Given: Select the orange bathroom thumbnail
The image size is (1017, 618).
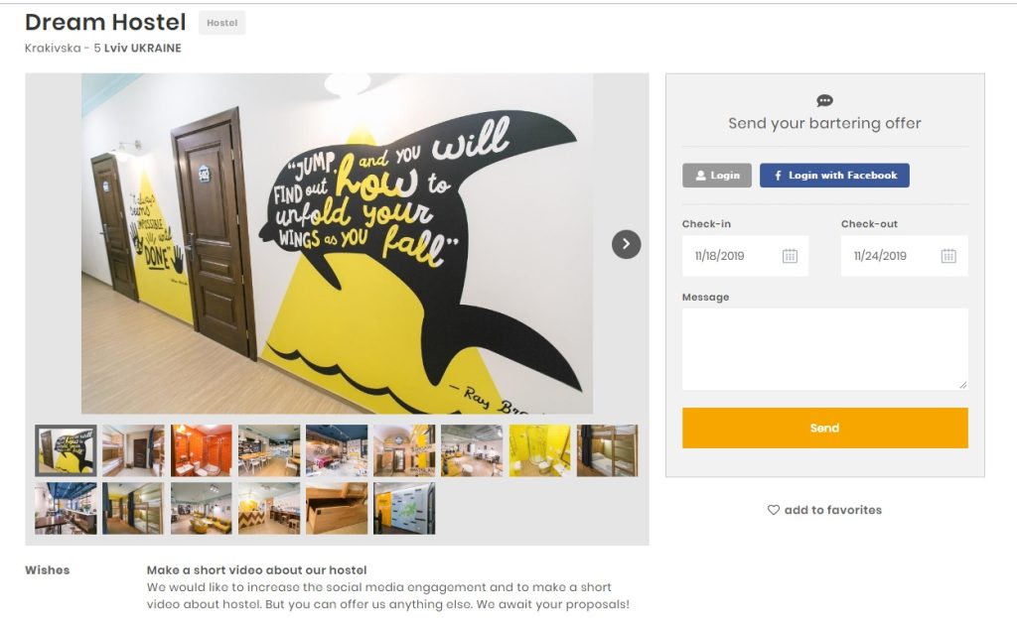Looking at the screenshot, I should (x=201, y=451).
